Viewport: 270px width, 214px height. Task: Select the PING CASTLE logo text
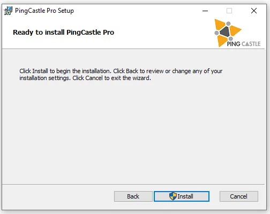pyautogui.click(x=244, y=44)
